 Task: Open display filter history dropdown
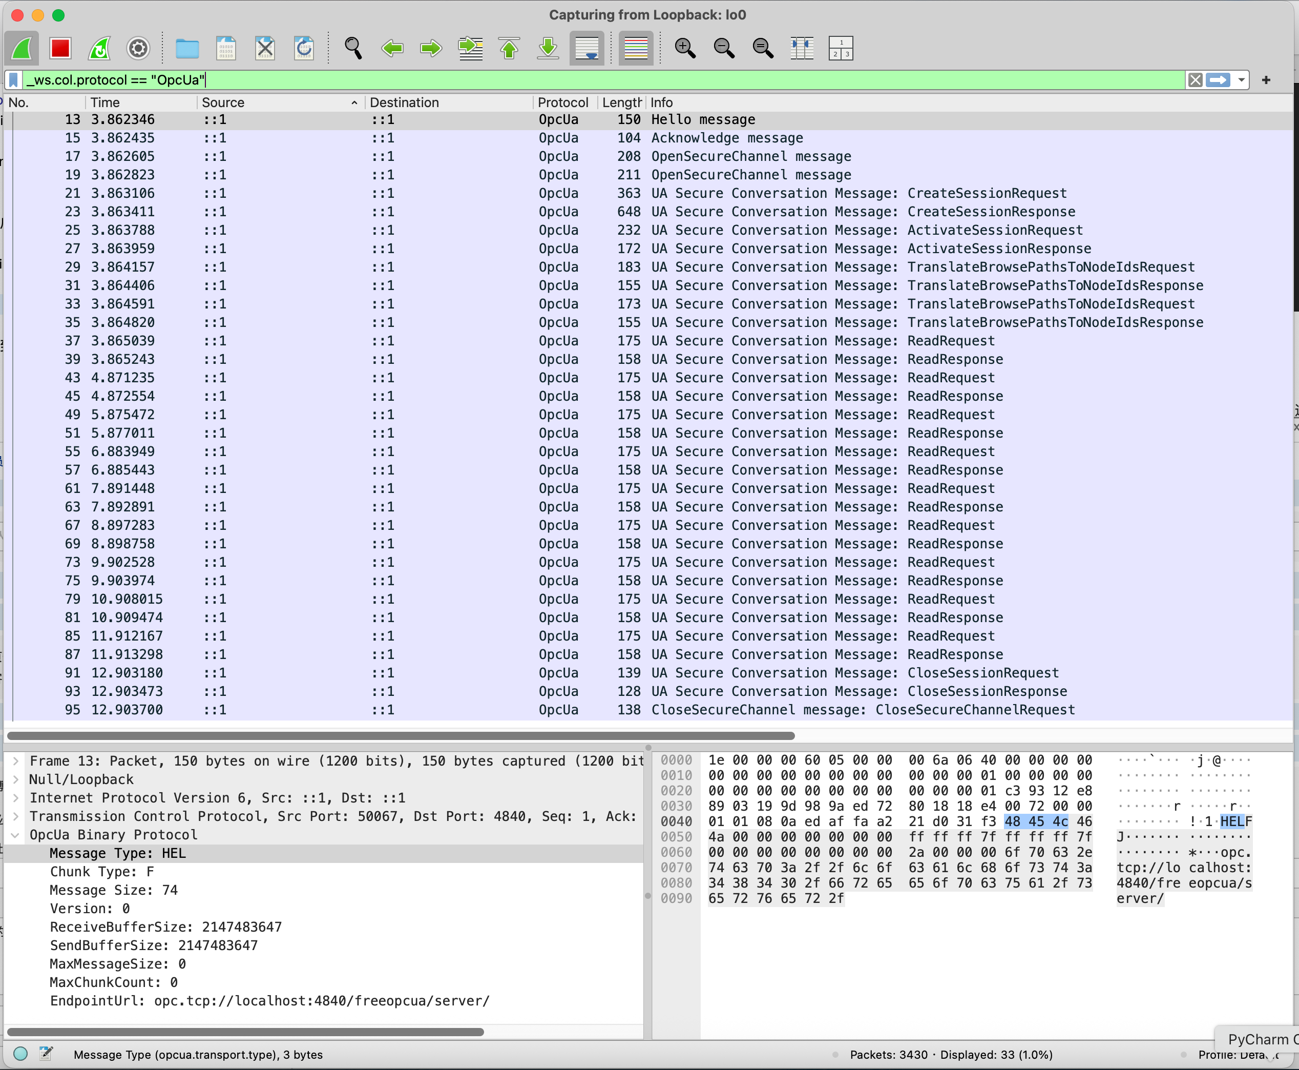coord(1241,80)
